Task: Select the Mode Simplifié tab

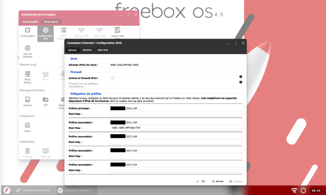Action: coord(30,22)
